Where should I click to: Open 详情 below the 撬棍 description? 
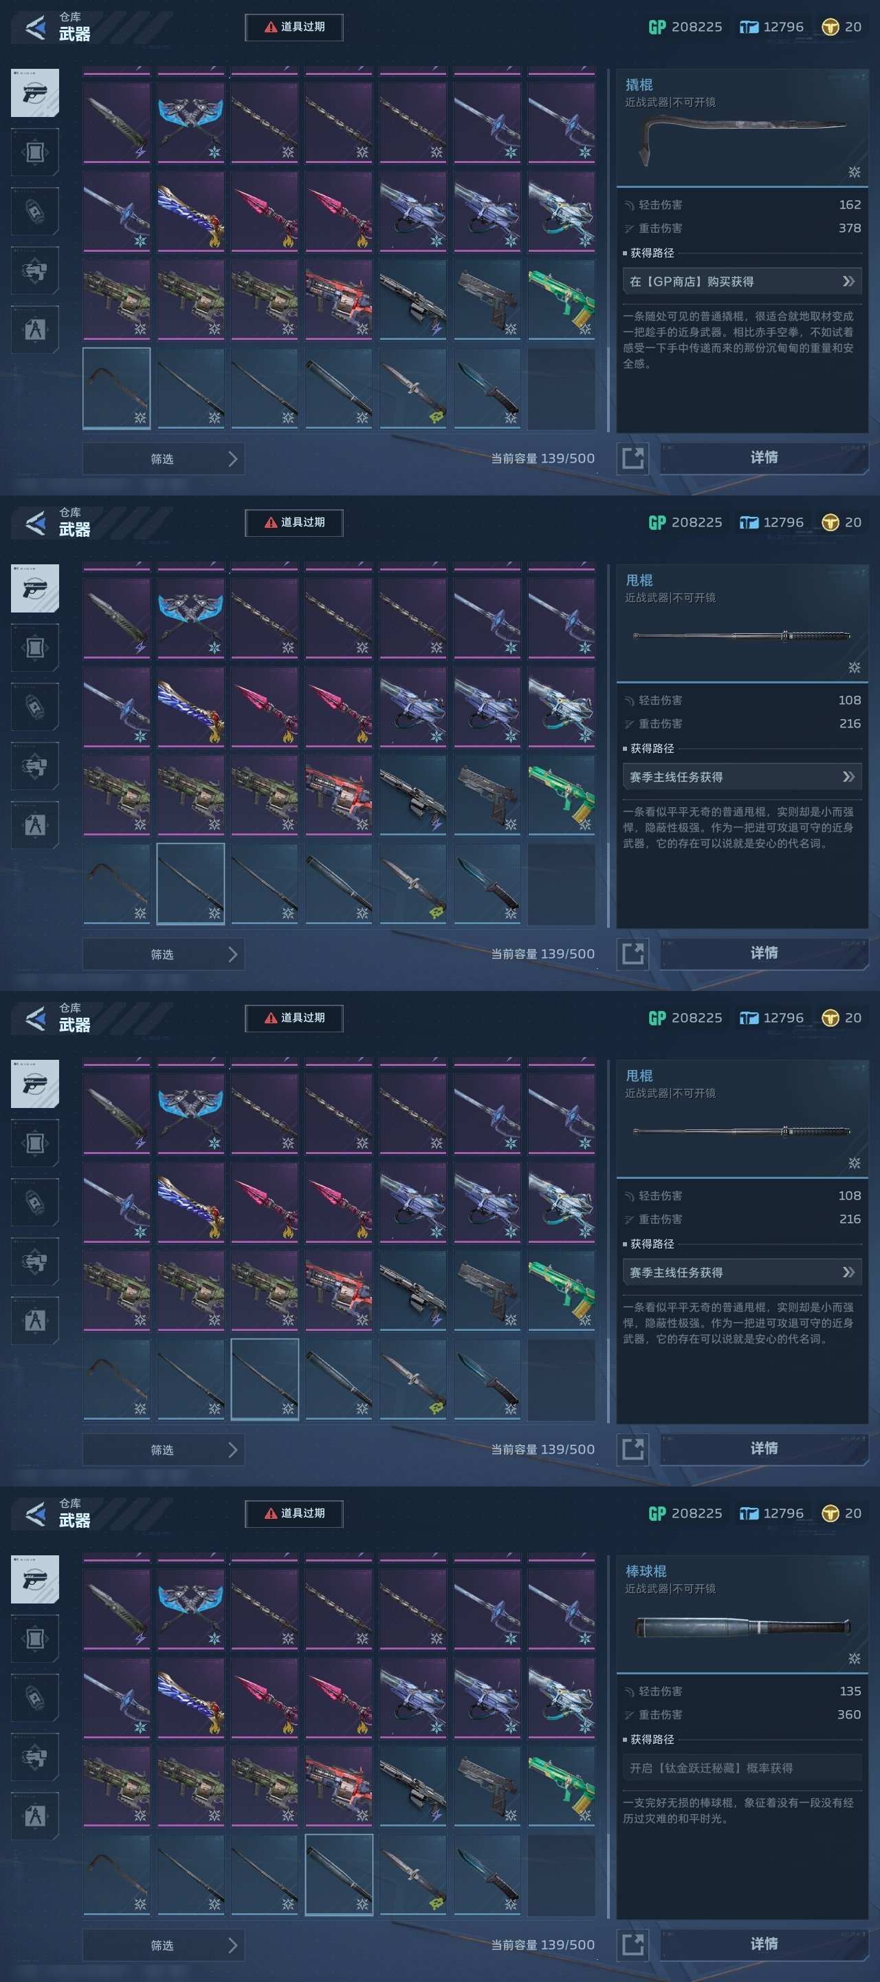pyautogui.click(x=764, y=458)
